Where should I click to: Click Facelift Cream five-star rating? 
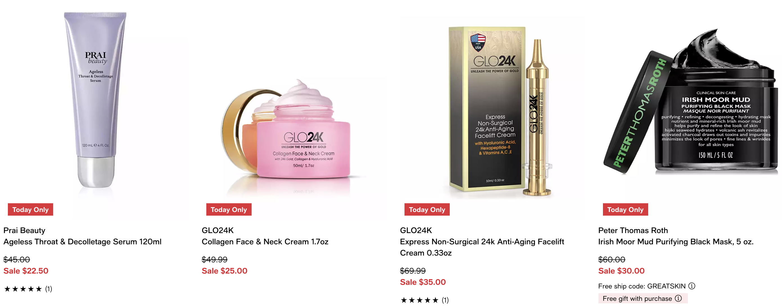[x=420, y=300]
